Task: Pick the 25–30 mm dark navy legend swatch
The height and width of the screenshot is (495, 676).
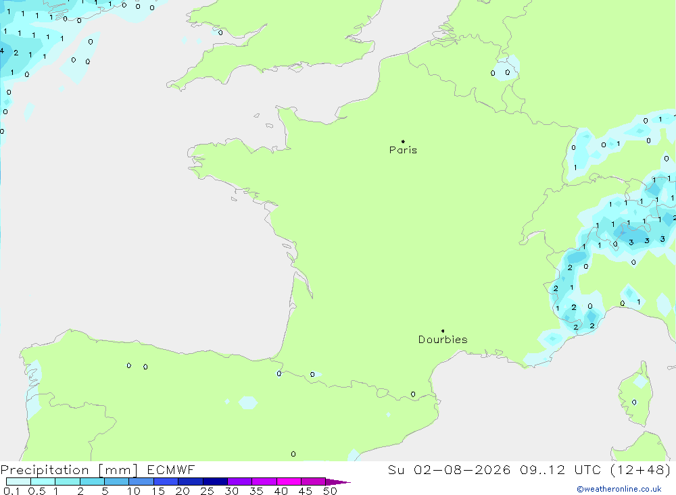Action: coord(215,481)
